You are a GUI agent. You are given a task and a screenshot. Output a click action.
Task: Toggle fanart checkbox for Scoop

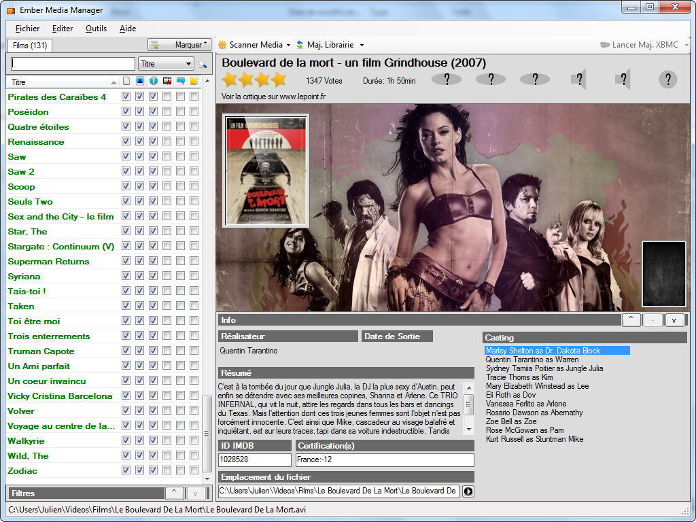(x=140, y=186)
